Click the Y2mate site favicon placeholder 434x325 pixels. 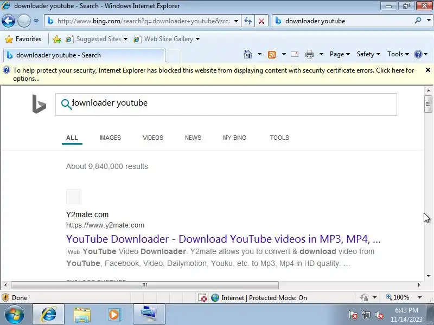click(74, 197)
